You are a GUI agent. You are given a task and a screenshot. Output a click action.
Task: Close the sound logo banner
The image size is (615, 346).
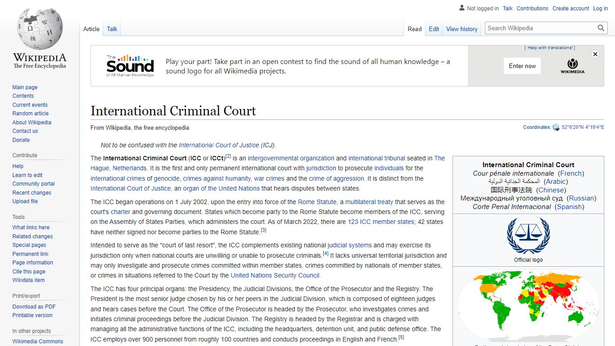tap(595, 54)
